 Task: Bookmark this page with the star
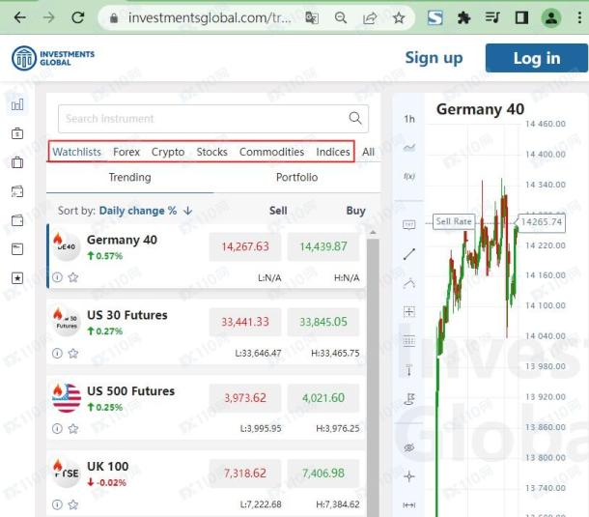[399, 17]
